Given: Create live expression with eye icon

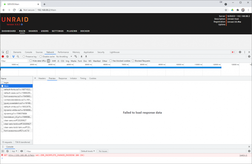Looking at the screenshot, I should [x=22, y=151].
